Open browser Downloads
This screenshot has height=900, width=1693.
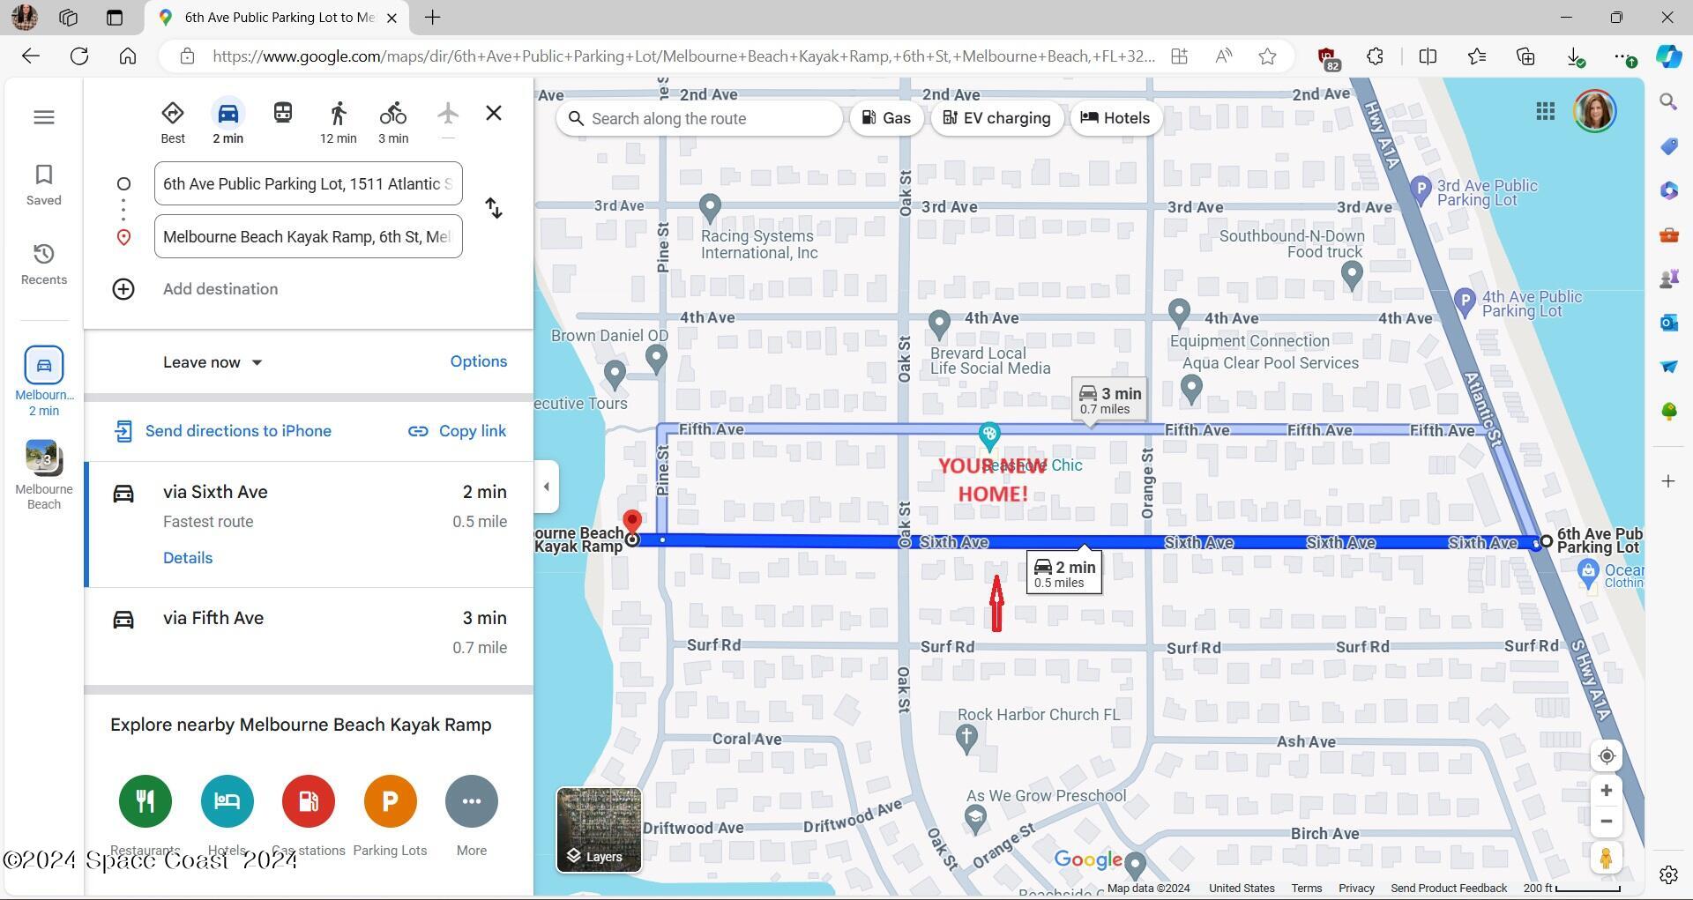tap(1575, 56)
